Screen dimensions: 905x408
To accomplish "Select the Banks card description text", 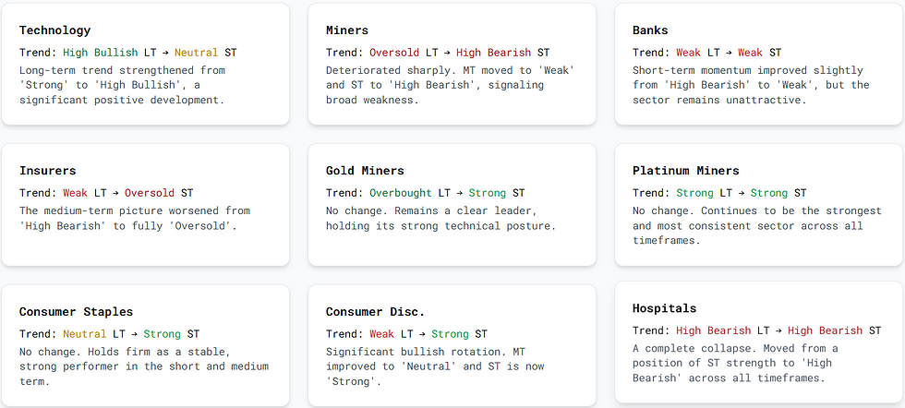I will [x=751, y=85].
